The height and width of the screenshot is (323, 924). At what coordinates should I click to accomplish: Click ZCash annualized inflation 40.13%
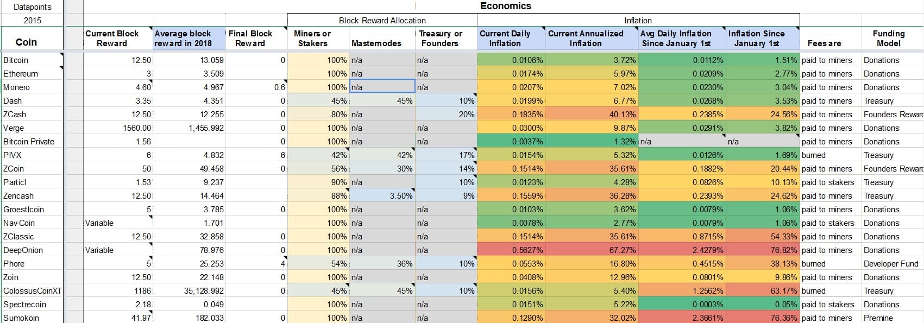[592, 114]
